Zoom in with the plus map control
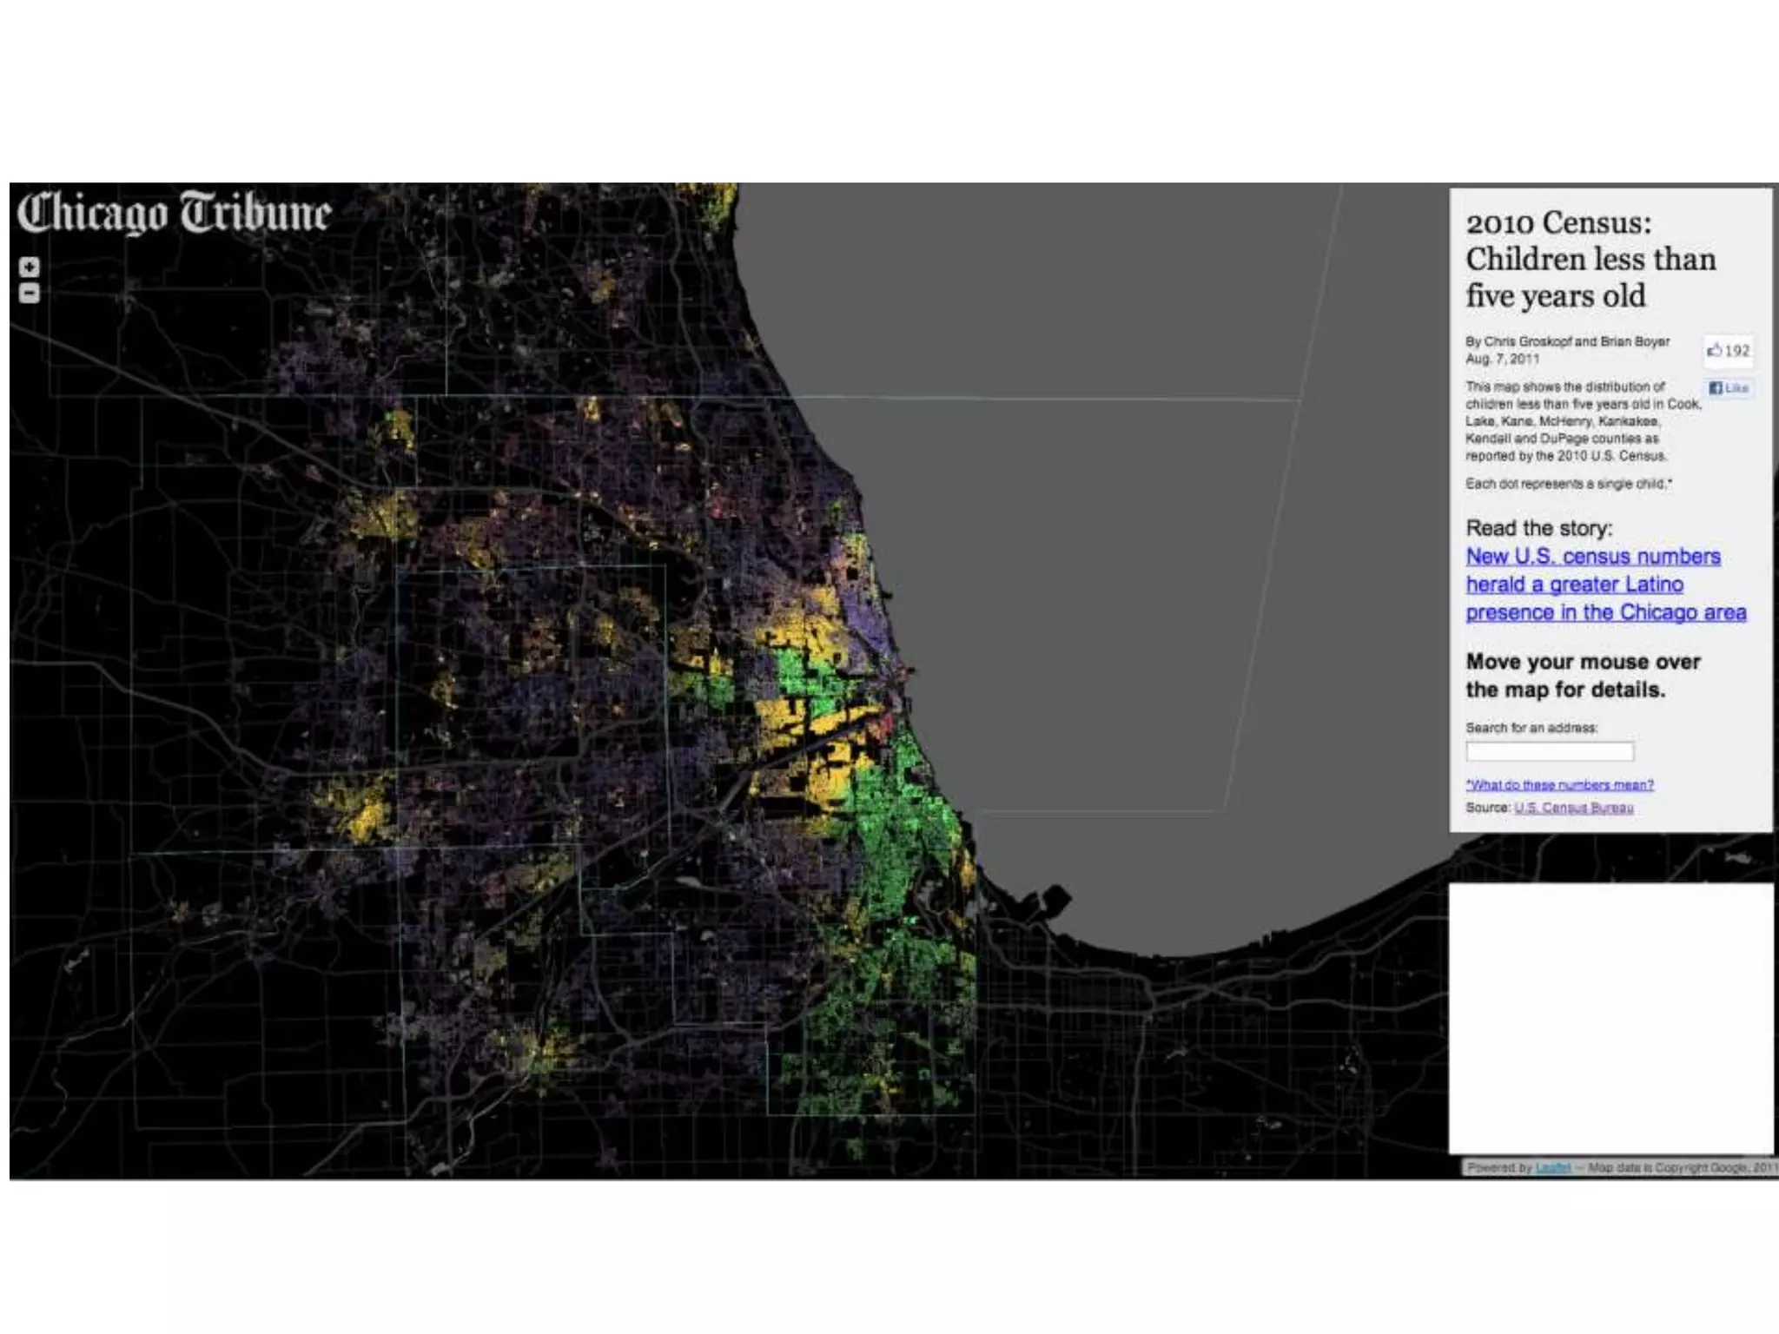The width and height of the screenshot is (1779, 1334). (30, 267)
